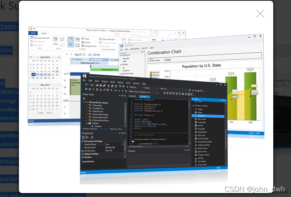
Task: Collapse Globals node in Class View
Action: click(87, 123)
